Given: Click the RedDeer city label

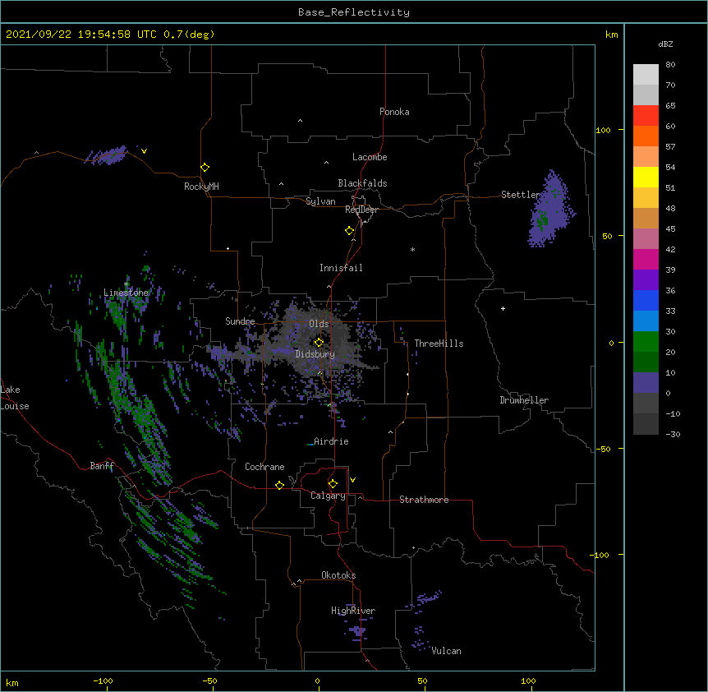Looking at the screenshot, I should [361, 210].
